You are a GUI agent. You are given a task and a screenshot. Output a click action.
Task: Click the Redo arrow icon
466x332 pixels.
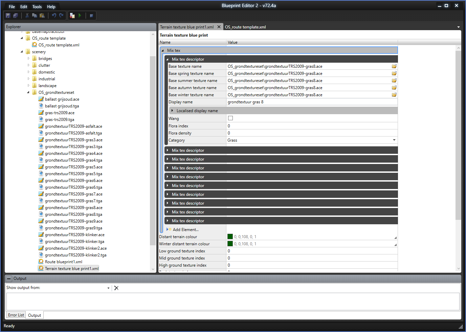click(61, 16)
